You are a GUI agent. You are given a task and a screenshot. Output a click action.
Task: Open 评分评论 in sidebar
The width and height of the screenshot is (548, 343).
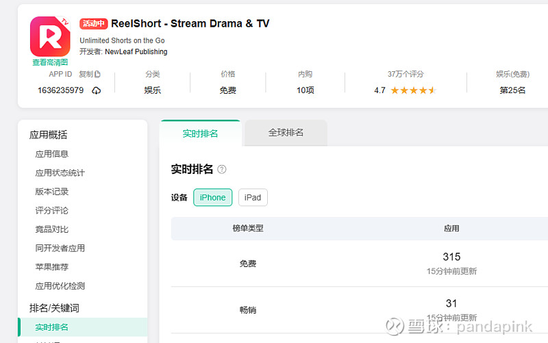coord(52,211)
